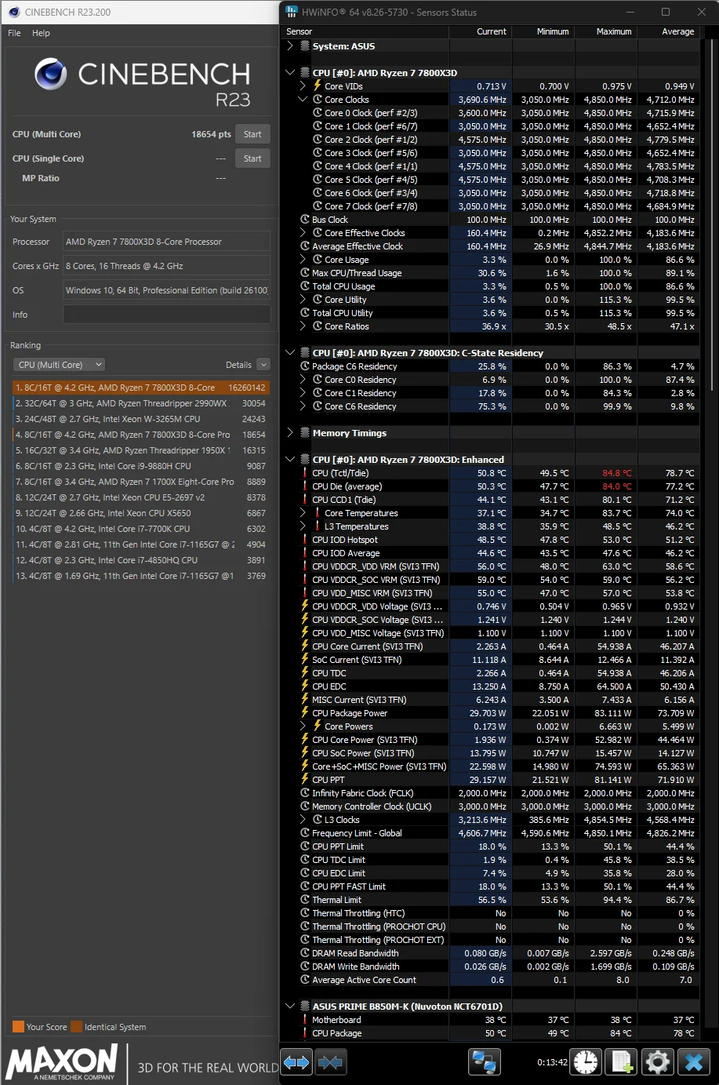Open the Details dropdown arrow in Ranking
The width and height of the screenshot is (719, 1085).
tap(263, 365)
